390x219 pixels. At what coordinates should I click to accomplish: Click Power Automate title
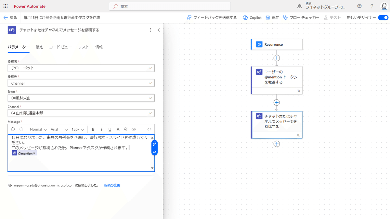click(x=30, y=6)
